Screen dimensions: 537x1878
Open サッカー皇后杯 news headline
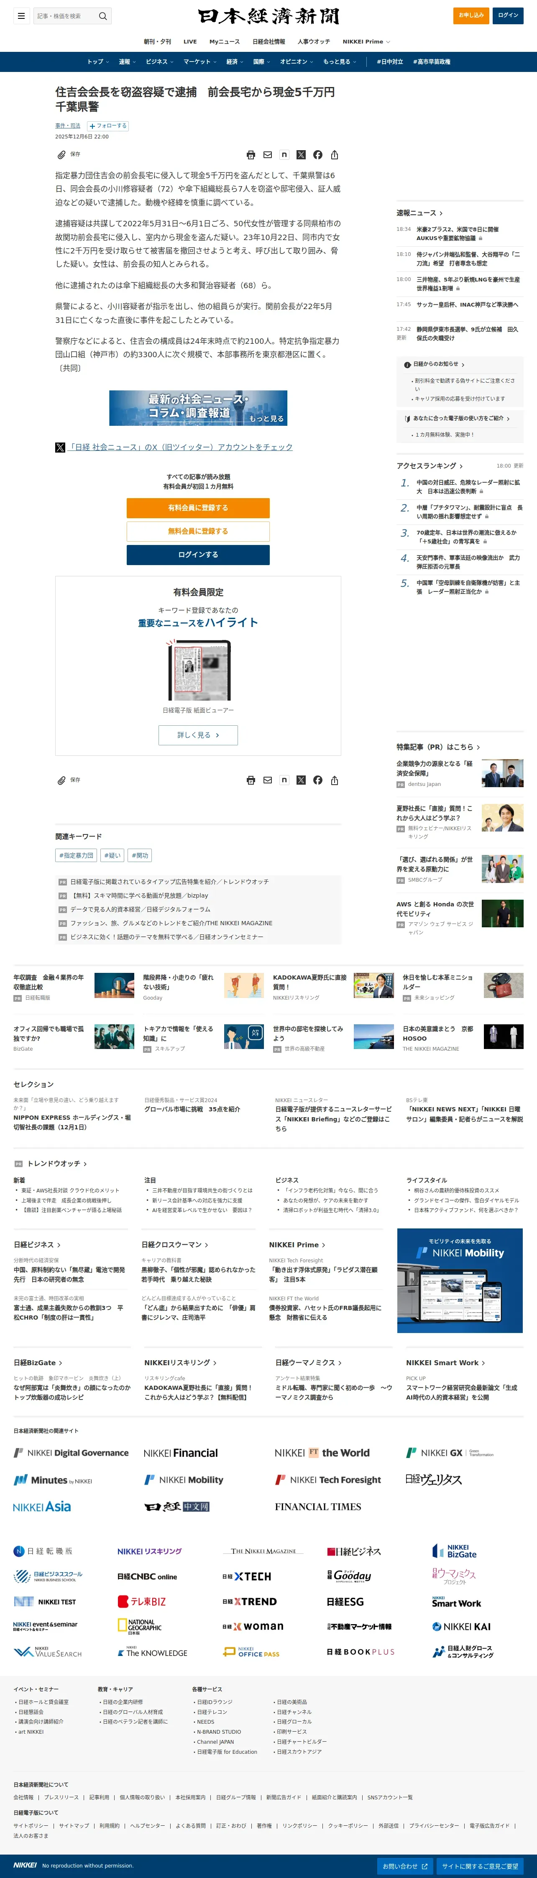467,305
